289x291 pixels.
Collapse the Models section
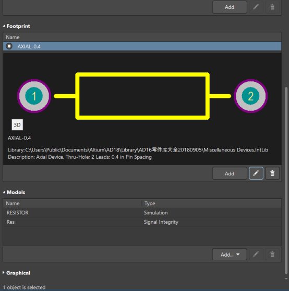pyautogui.click(x=4, y=192)
